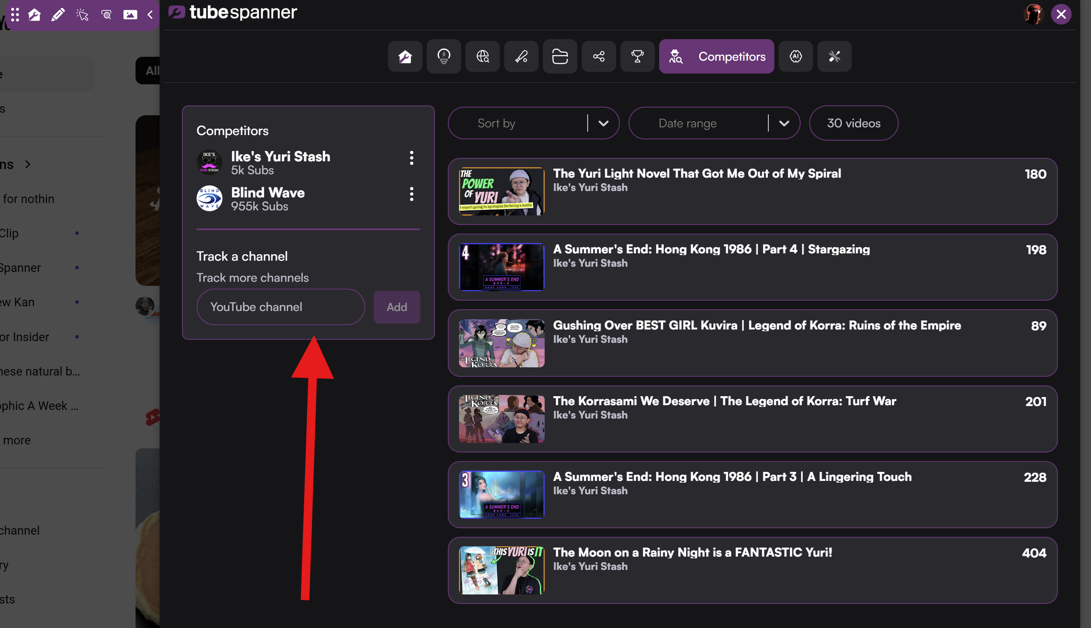Collapse the purple toolbar with left chevron
The image size is (1091, 628).
tap(150, 15)
